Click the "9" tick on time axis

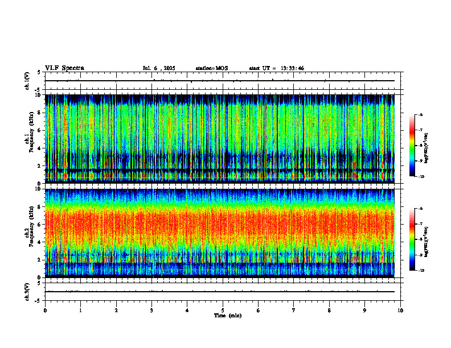(364, 310)
